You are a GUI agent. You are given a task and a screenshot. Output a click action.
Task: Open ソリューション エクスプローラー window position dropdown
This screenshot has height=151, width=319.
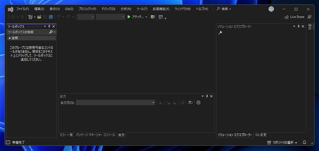(x=294, y=26)
